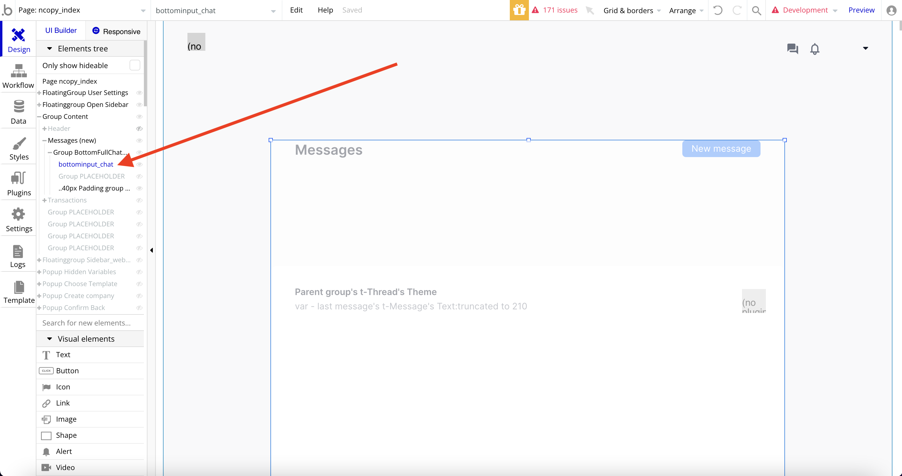Image resolution: width=902 pixels, height=476 pixels.
Task: Open the Workflow tab icon
Action: click(18, 71)
